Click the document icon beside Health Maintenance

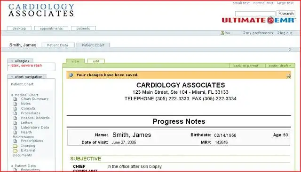[15, 132]
